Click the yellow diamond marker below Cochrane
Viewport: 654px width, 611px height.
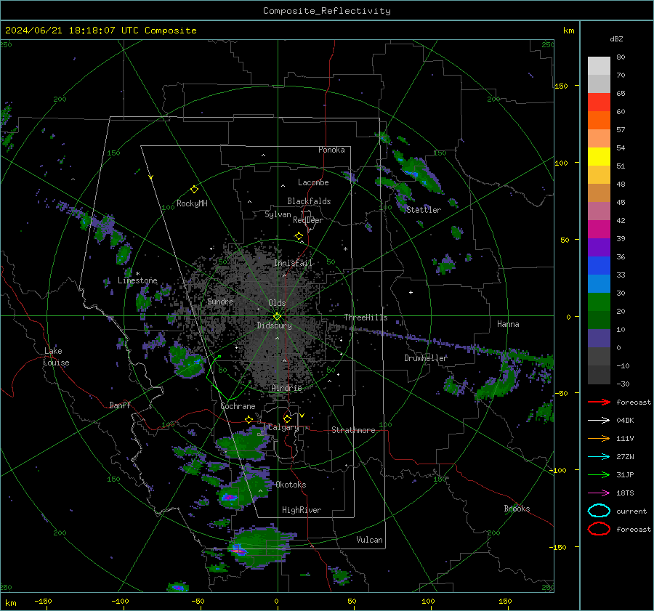click(249, 419)
